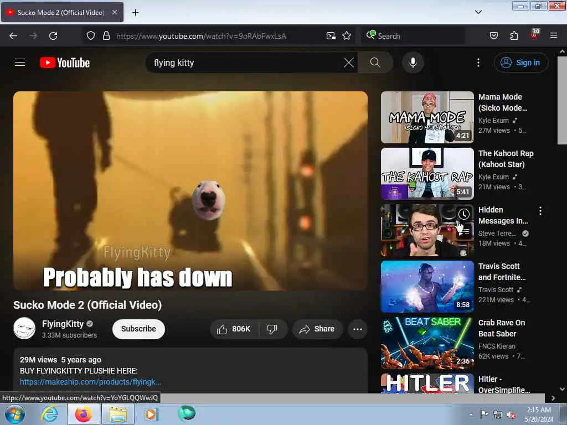Clear the YouTube search query
The image size is (567, 425).
click(349, 63)
